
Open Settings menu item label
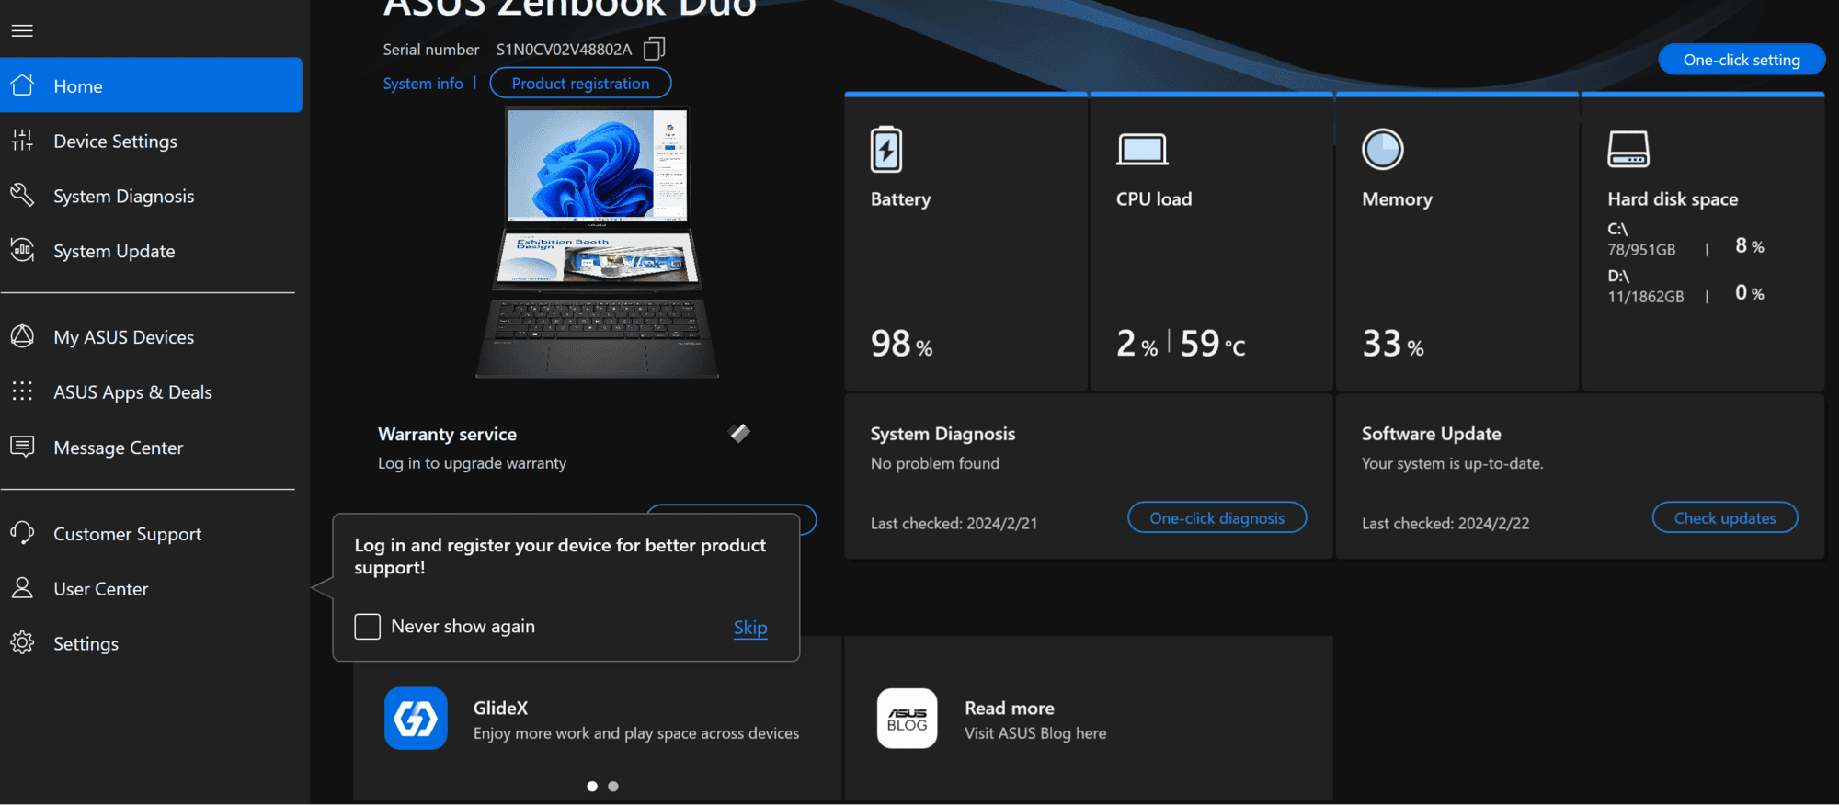tap(86, 644)
